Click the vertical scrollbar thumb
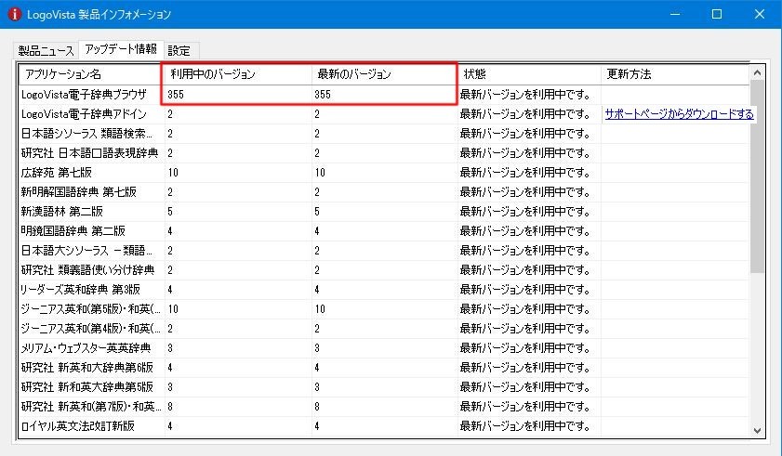Screen dimensions: 782x456 (757, 176)
